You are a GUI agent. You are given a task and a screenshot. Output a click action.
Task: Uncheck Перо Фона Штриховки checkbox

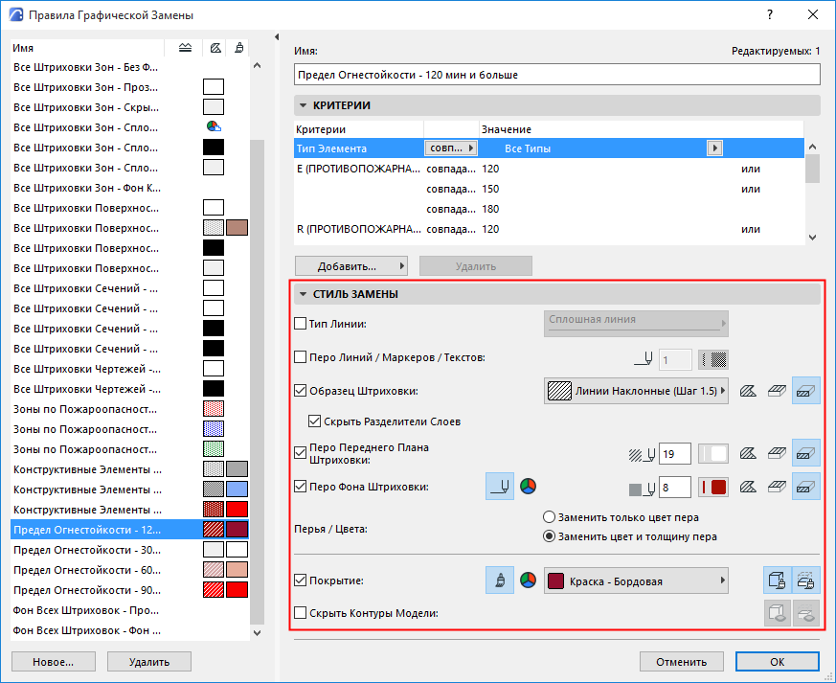point(300,487)
